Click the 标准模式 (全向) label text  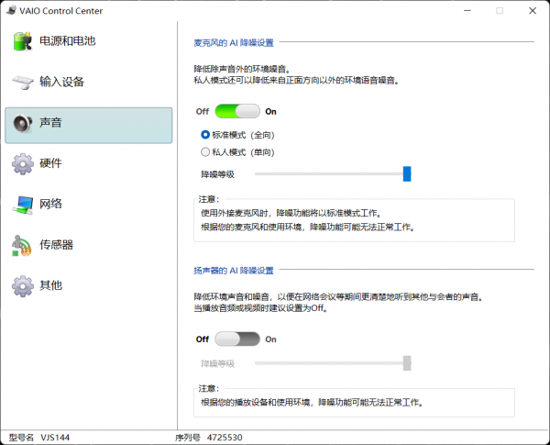243,135
